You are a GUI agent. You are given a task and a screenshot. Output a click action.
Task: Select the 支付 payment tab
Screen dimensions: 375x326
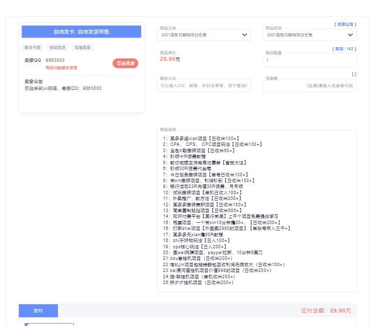click(38, 311)
